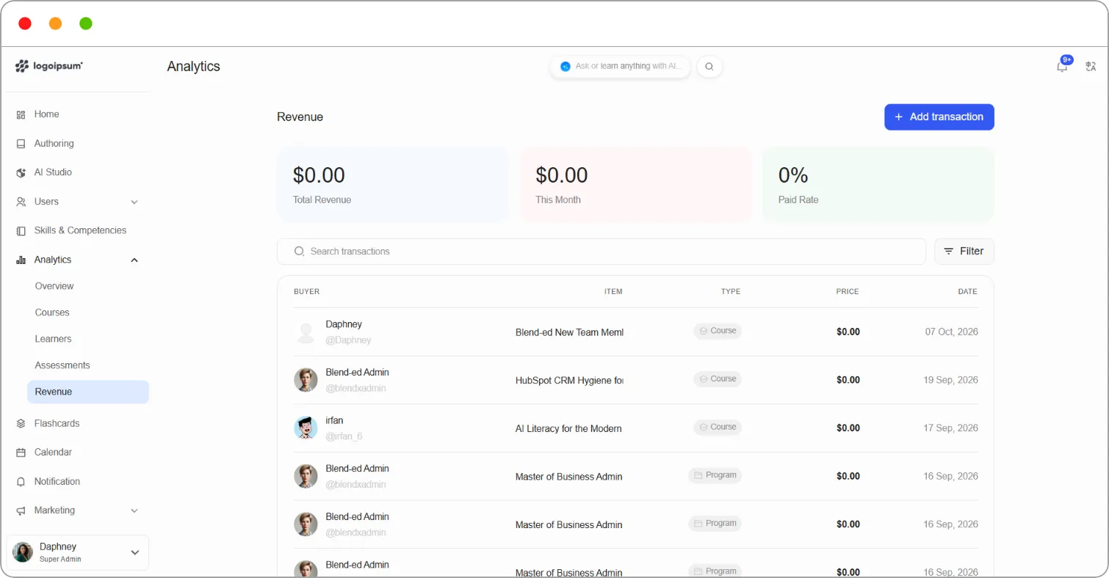The height and width of the screenshot is (578, 1109).
Task: Click the AI Literacy for the Modern item
Action: 569,429
